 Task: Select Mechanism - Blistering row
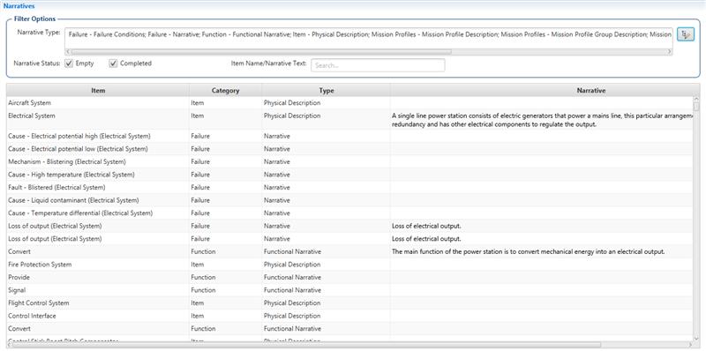tap(349, 161)
